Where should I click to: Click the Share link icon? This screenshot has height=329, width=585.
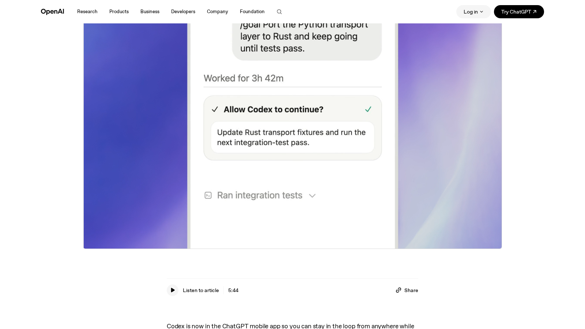pos(399,290)
